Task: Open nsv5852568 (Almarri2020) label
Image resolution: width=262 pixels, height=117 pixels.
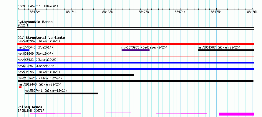Action: (39, 72)
